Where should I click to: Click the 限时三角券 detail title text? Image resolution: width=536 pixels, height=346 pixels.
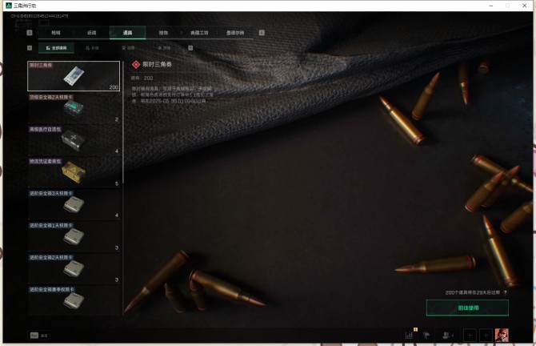(157, 64)
